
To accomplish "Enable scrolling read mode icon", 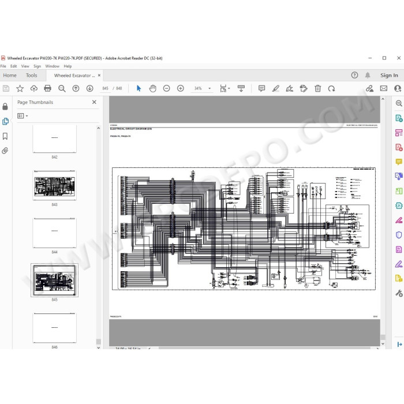I will click(x=241, y=89).
